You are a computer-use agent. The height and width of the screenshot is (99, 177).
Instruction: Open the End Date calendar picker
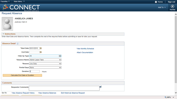pyautogui.click(x=41, y=52)
